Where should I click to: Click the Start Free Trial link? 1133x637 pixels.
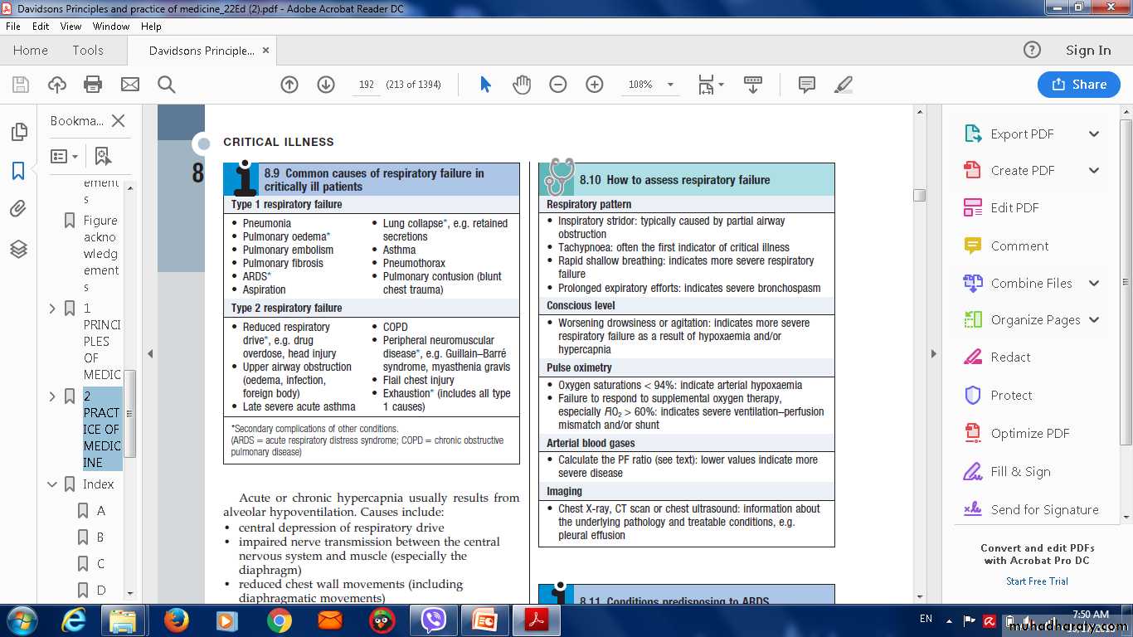pos(1037,581)
